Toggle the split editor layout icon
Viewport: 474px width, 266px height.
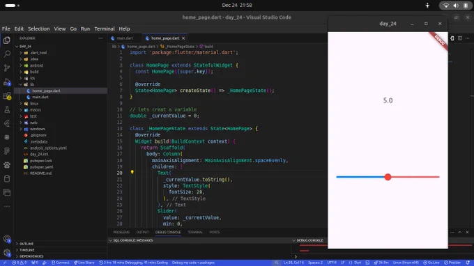click(460, 38)
